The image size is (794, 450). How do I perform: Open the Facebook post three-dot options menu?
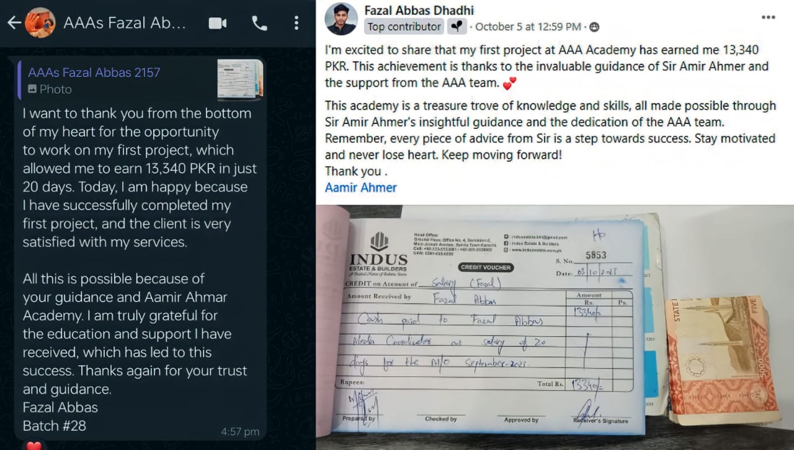coord(768,18)
